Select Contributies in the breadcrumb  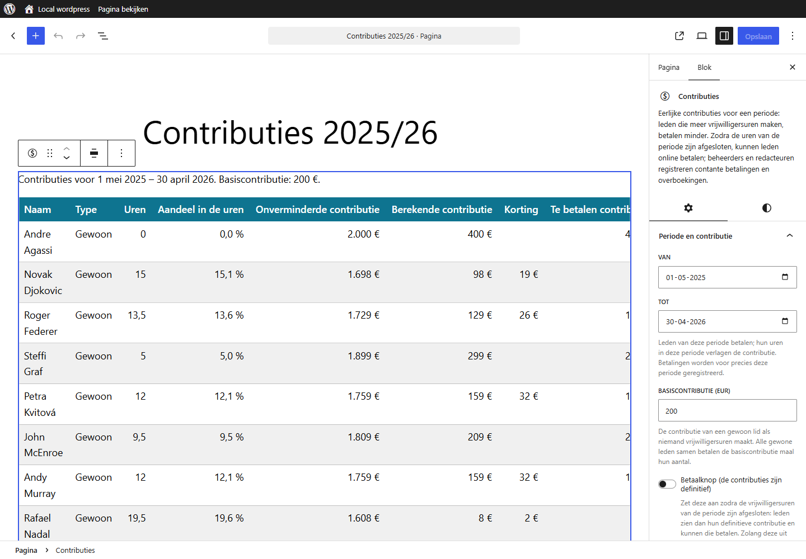[x=75, y=550]
